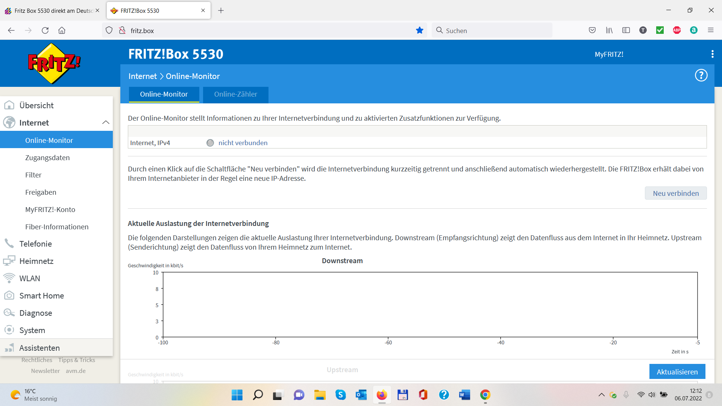Click the nicht verbunden status link
The height and width of the screenshot is (406, 722).
click(x=243, y=143)
